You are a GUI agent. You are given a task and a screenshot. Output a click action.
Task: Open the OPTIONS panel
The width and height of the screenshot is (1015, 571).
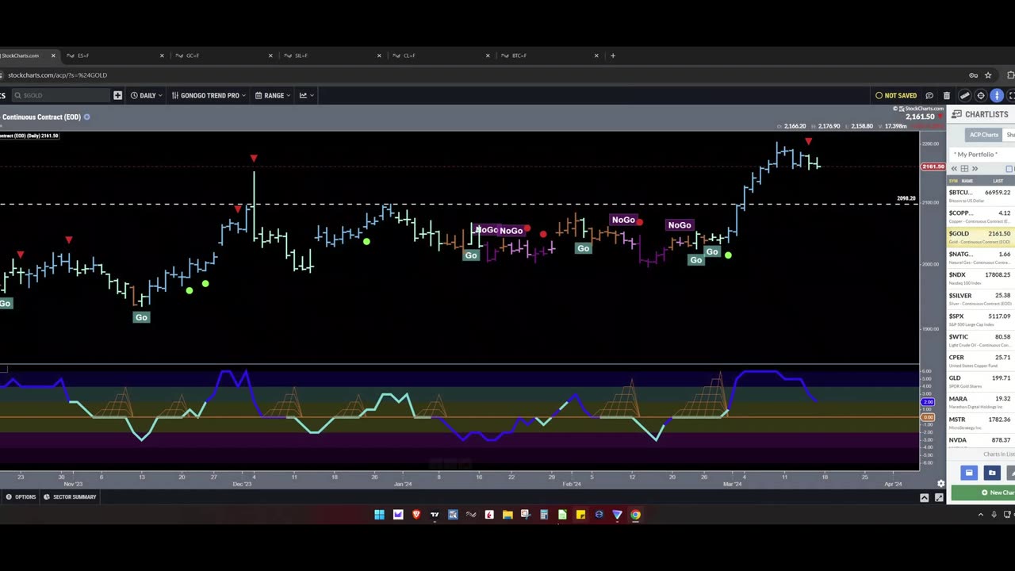(x=21, y=497)
